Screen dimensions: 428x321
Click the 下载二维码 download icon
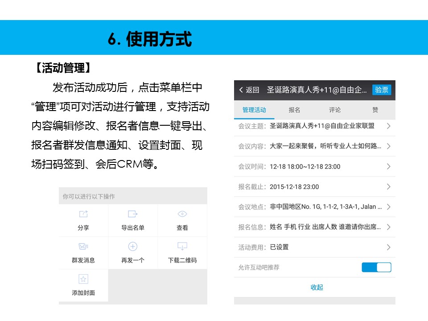tap(182, 247)
